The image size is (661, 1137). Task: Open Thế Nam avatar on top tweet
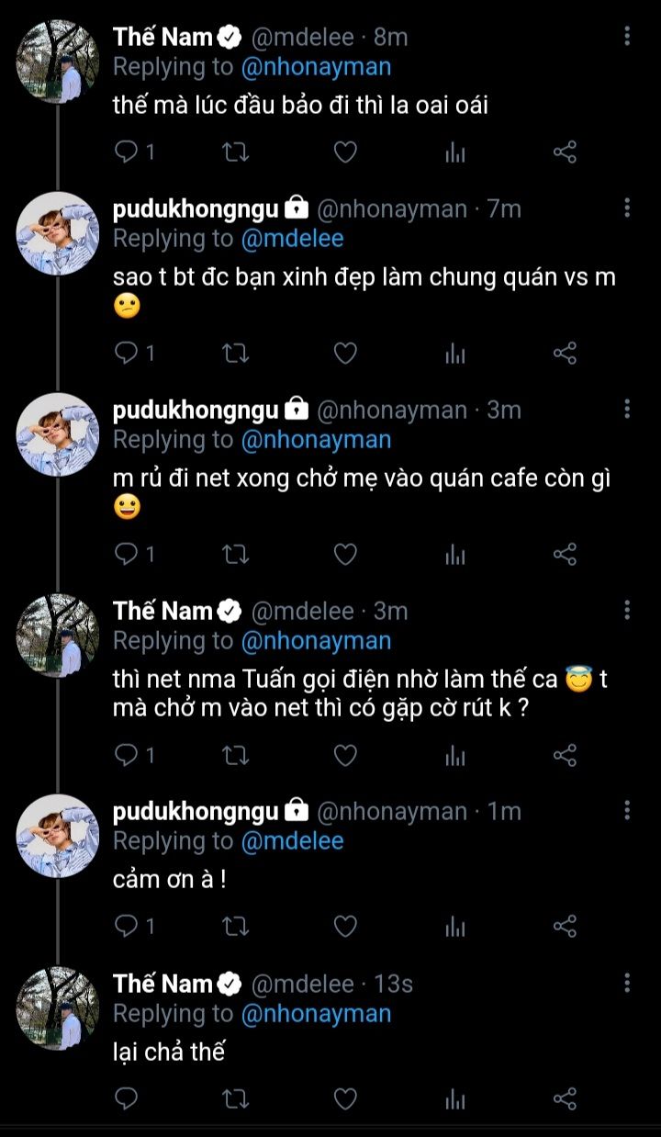60,61
